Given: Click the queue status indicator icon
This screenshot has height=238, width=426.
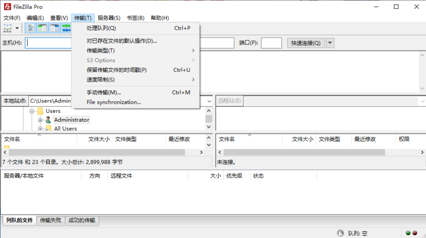Looking at the screenshot, I should click(x=340, y=233).
